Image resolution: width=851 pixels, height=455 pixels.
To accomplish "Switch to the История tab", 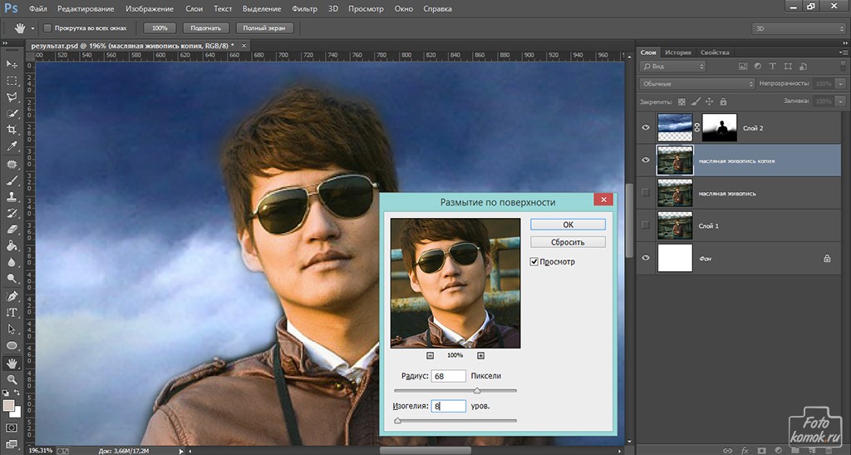I will click(677, 52).
